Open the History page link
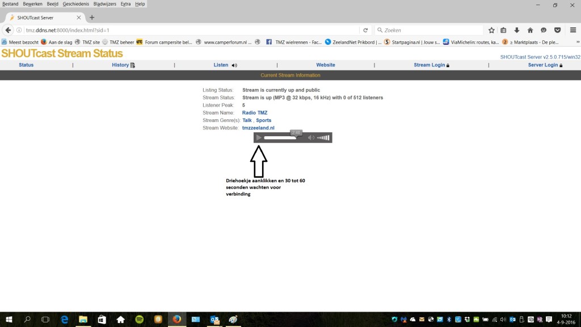581x327 pixels. coord(120,65)
